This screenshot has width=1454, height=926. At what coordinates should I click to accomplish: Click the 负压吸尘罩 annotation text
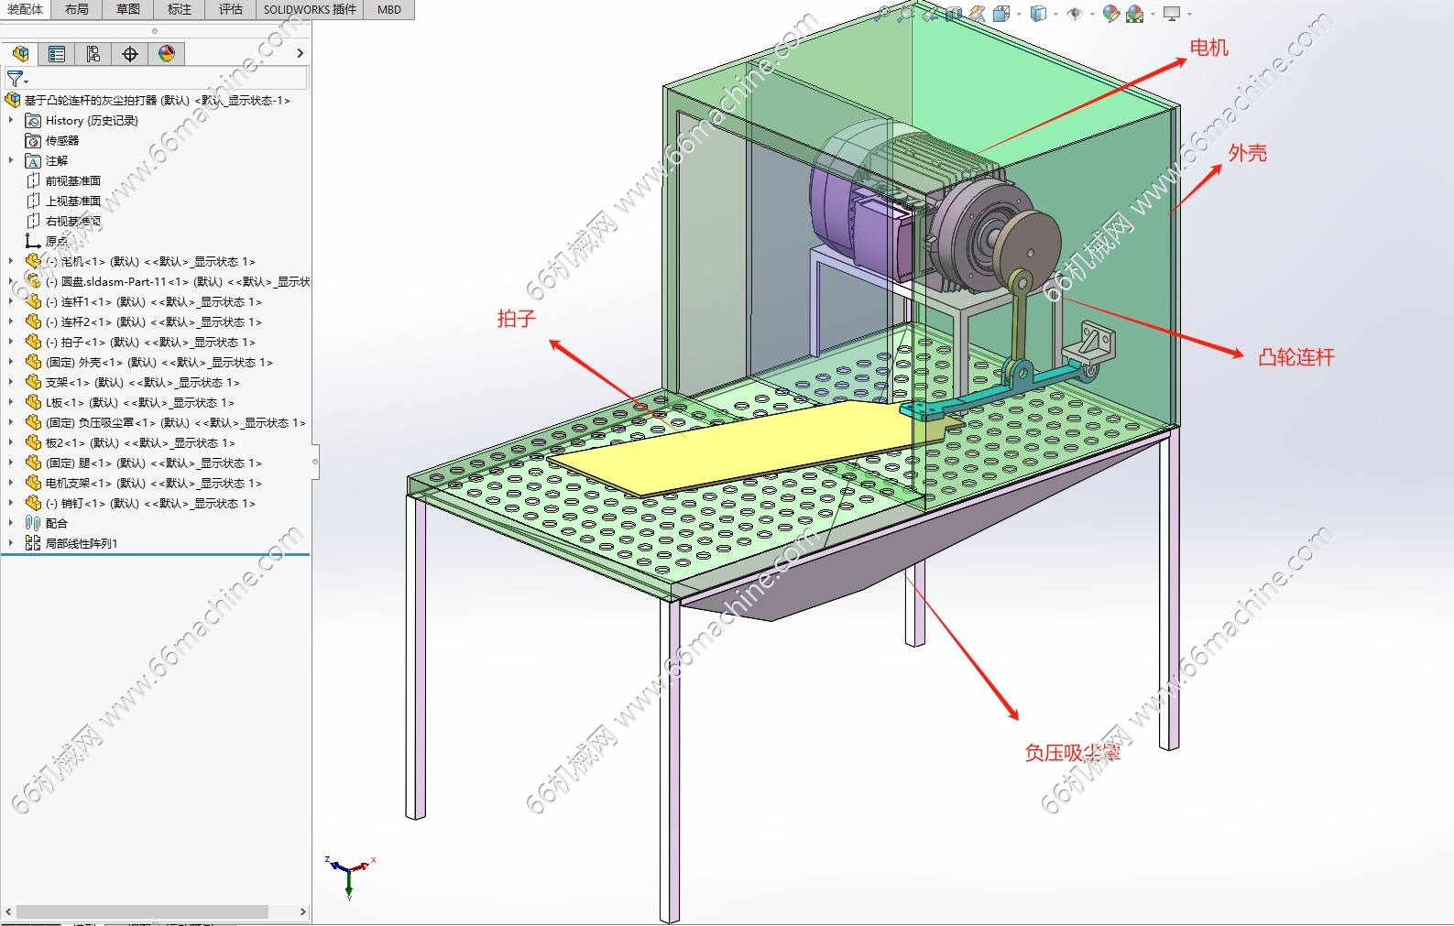coord(1073,753)
